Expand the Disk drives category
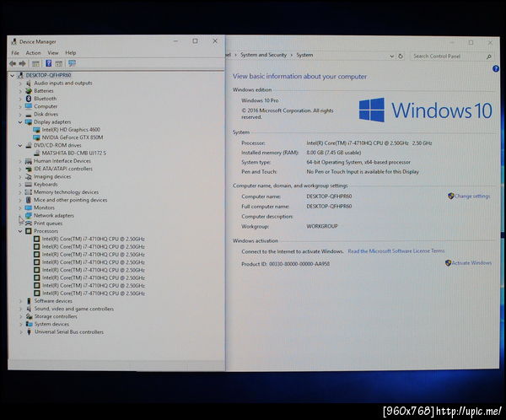 (20, 115)
